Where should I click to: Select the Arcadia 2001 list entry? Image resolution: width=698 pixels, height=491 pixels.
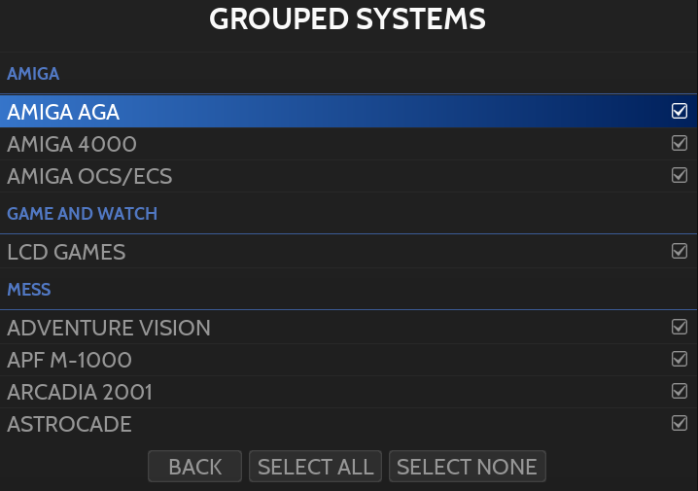point(80,393)
